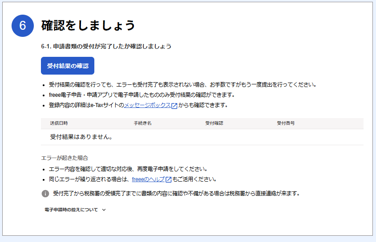Click the 受付結果の確認 button
This screenshot has width=376, height=242.
[68, 66]
